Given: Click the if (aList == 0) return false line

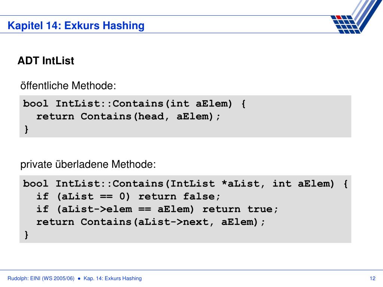Looking at the screenshot, I should (128, 197).
